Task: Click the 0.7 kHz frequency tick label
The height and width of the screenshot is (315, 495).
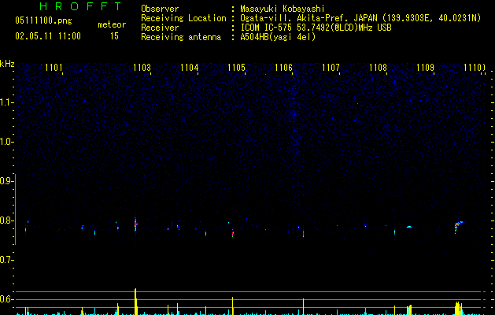Action: pyautogui.click(x=6, y=260)
